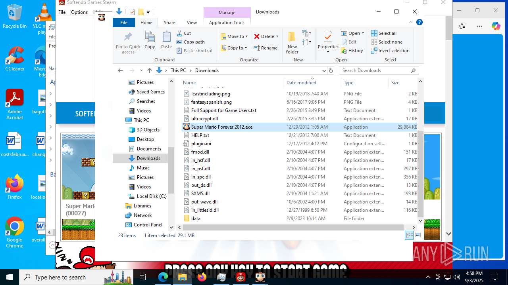Open Recycle Bin desktop icon

tap(15, 17)
